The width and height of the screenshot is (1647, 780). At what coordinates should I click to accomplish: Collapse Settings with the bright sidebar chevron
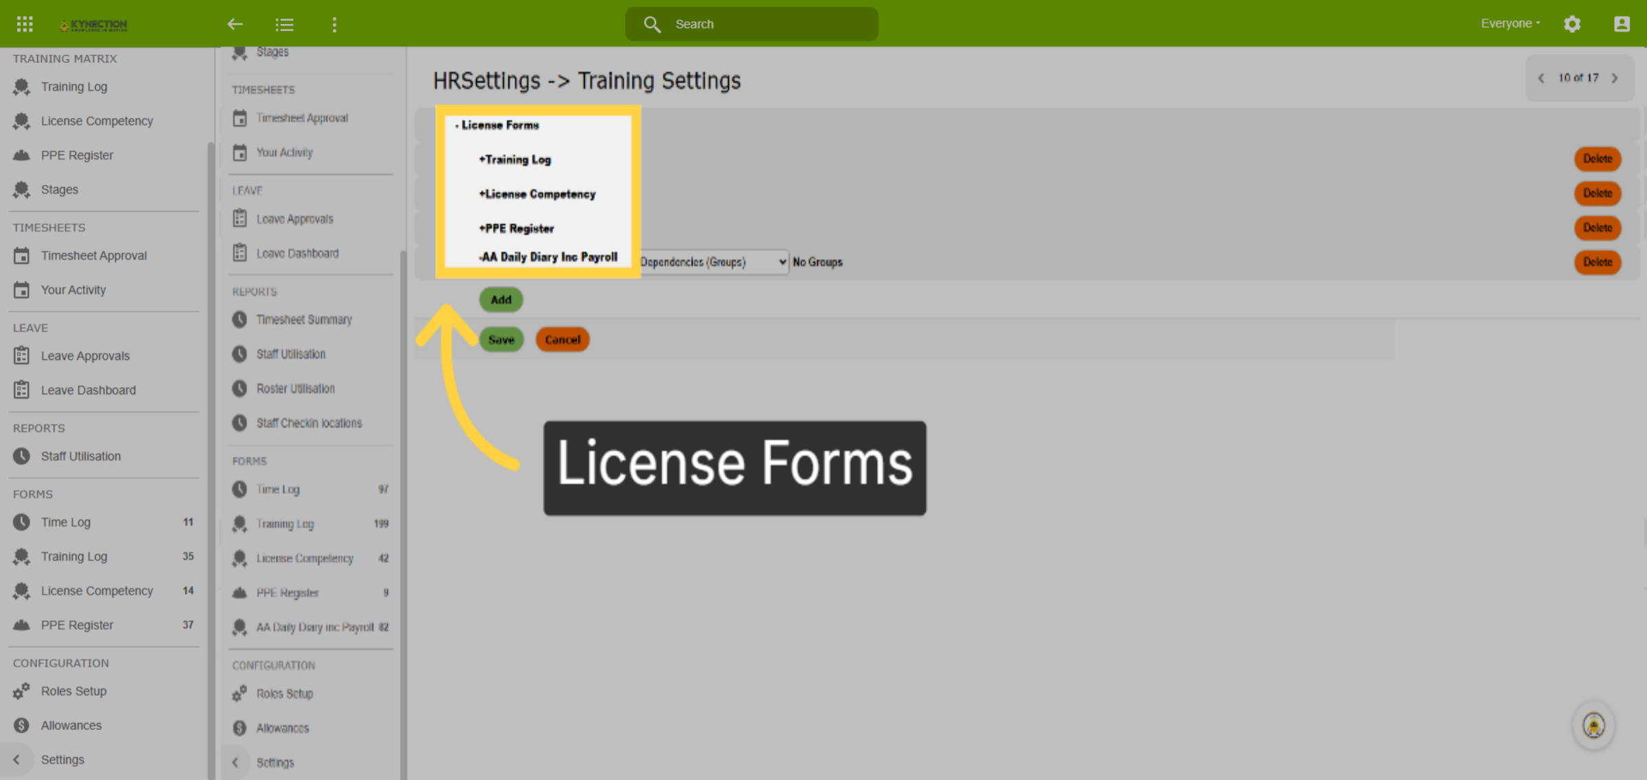coord(16,759)
